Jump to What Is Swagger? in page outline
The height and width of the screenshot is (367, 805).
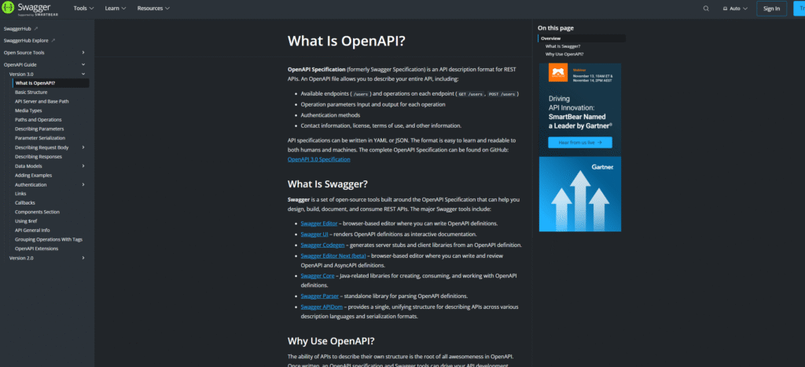[564, 46]
